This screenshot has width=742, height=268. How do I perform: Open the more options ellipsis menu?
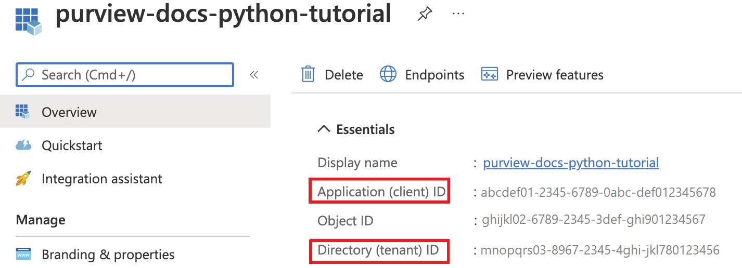click(x=458, y=14)
